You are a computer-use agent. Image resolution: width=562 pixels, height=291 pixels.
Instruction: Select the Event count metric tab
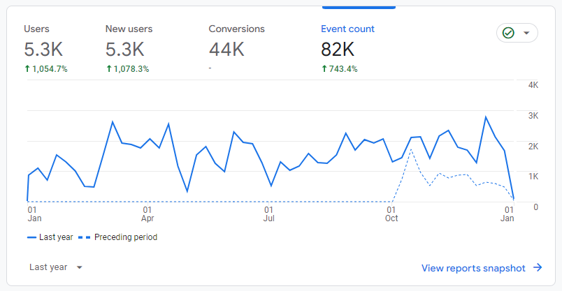click(x=347, y=49)
